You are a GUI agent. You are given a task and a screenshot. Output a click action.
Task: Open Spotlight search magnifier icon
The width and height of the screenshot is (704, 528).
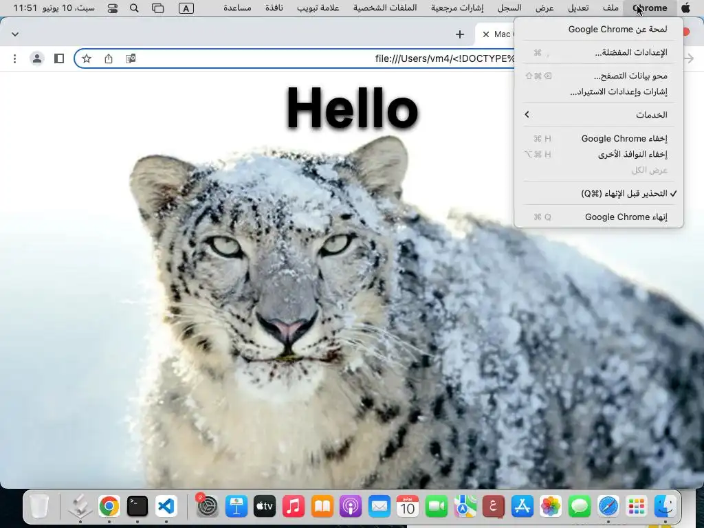click(x=134, y=8)
